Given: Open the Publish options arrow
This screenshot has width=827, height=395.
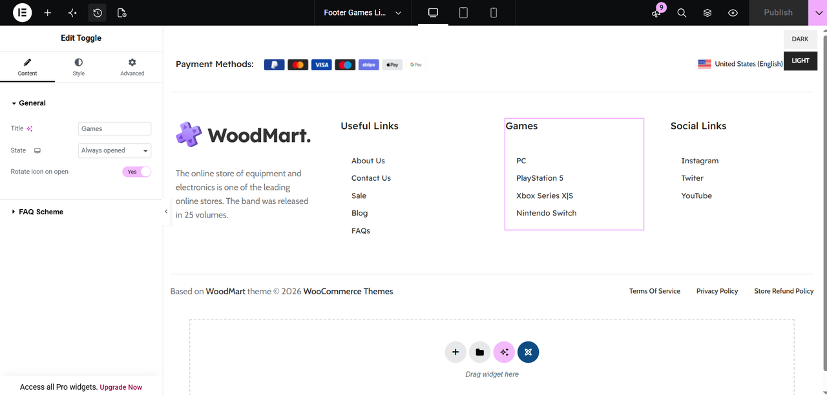Looking at the screenshot, I should (x=817, y=13).
